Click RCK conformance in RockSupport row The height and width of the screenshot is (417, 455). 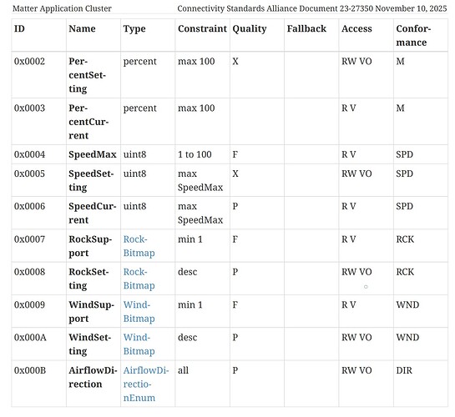pos(405,239)
